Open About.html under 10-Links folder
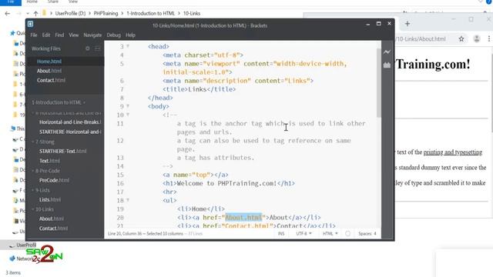The image size is (493, 277). pyautogui.click(x=52, y=219)
